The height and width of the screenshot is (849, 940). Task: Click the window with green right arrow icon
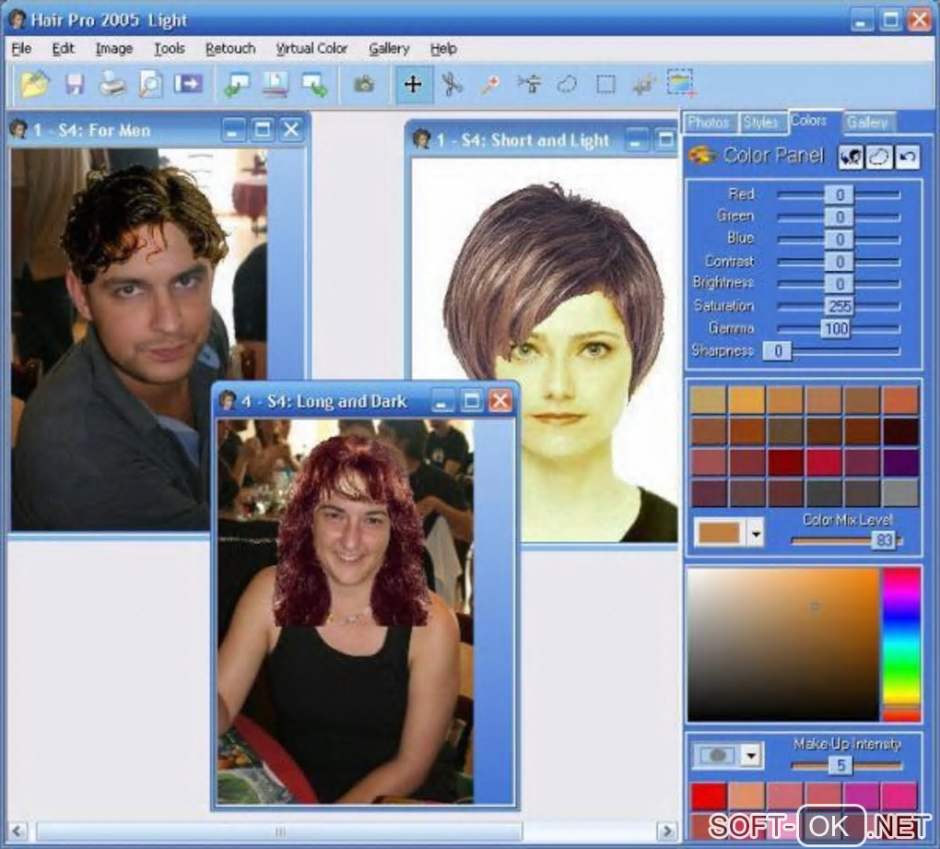(x=315, y=84)
